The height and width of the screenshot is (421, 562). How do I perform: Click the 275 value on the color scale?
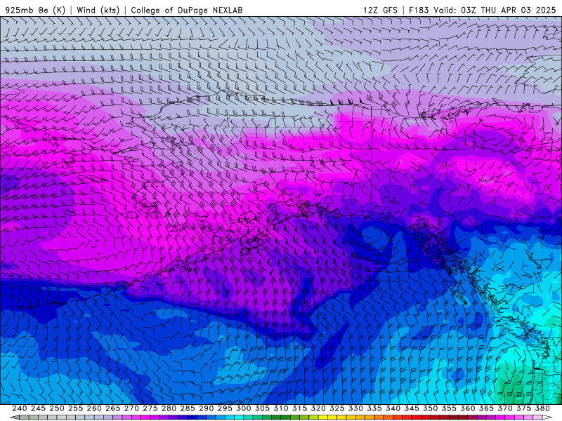150,408
